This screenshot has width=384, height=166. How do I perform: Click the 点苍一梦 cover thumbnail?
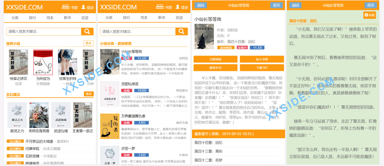pyautogui.click(x=109, y=155)
